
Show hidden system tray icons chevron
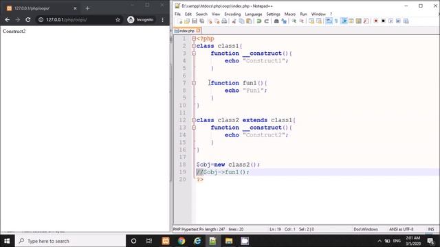379,241
